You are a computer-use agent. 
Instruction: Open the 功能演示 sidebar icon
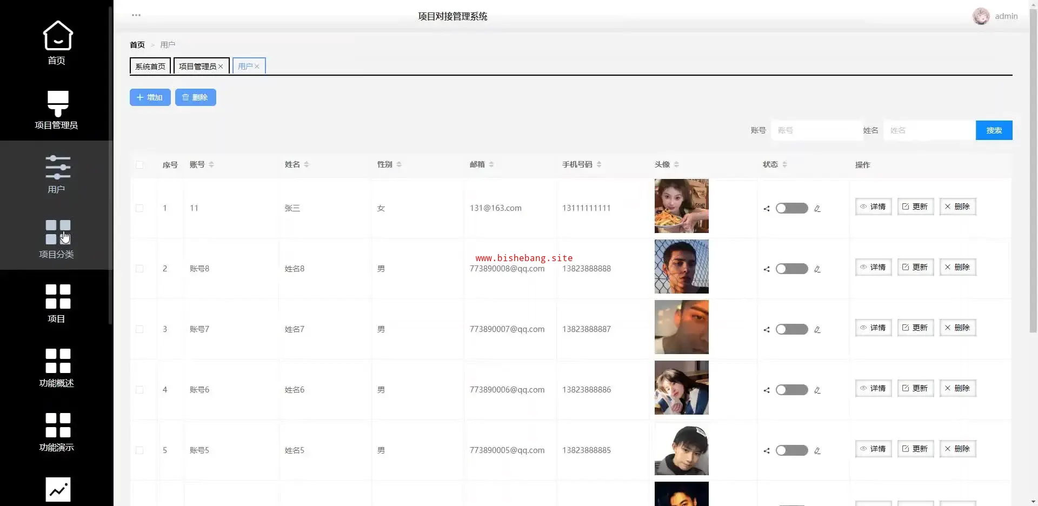57,425
